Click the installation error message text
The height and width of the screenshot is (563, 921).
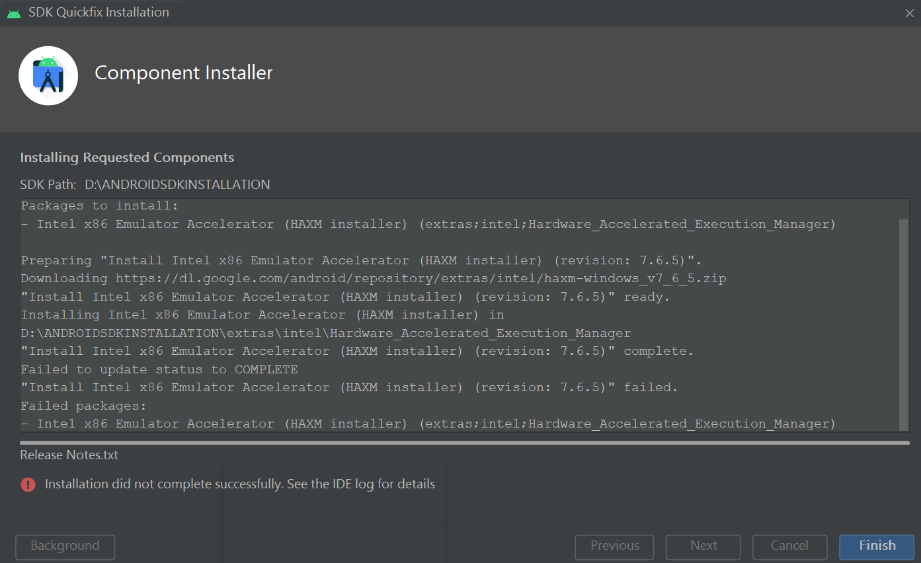pyautogui.click(x=239, y=484)
